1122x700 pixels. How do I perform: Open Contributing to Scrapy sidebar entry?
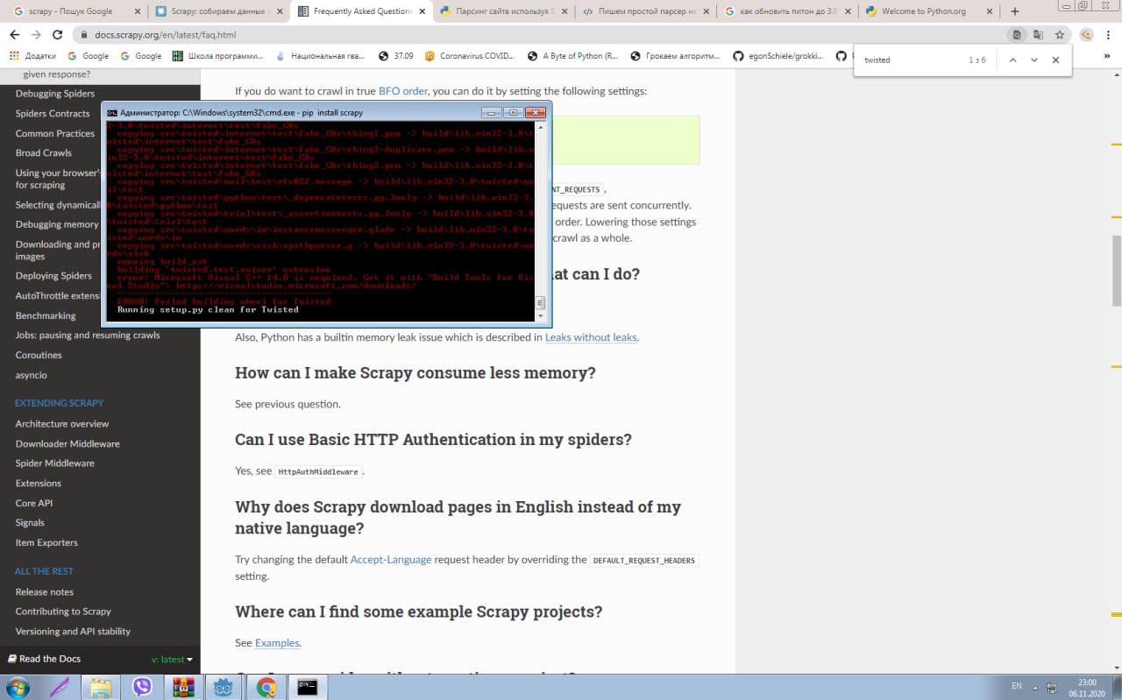coord(63,612)
